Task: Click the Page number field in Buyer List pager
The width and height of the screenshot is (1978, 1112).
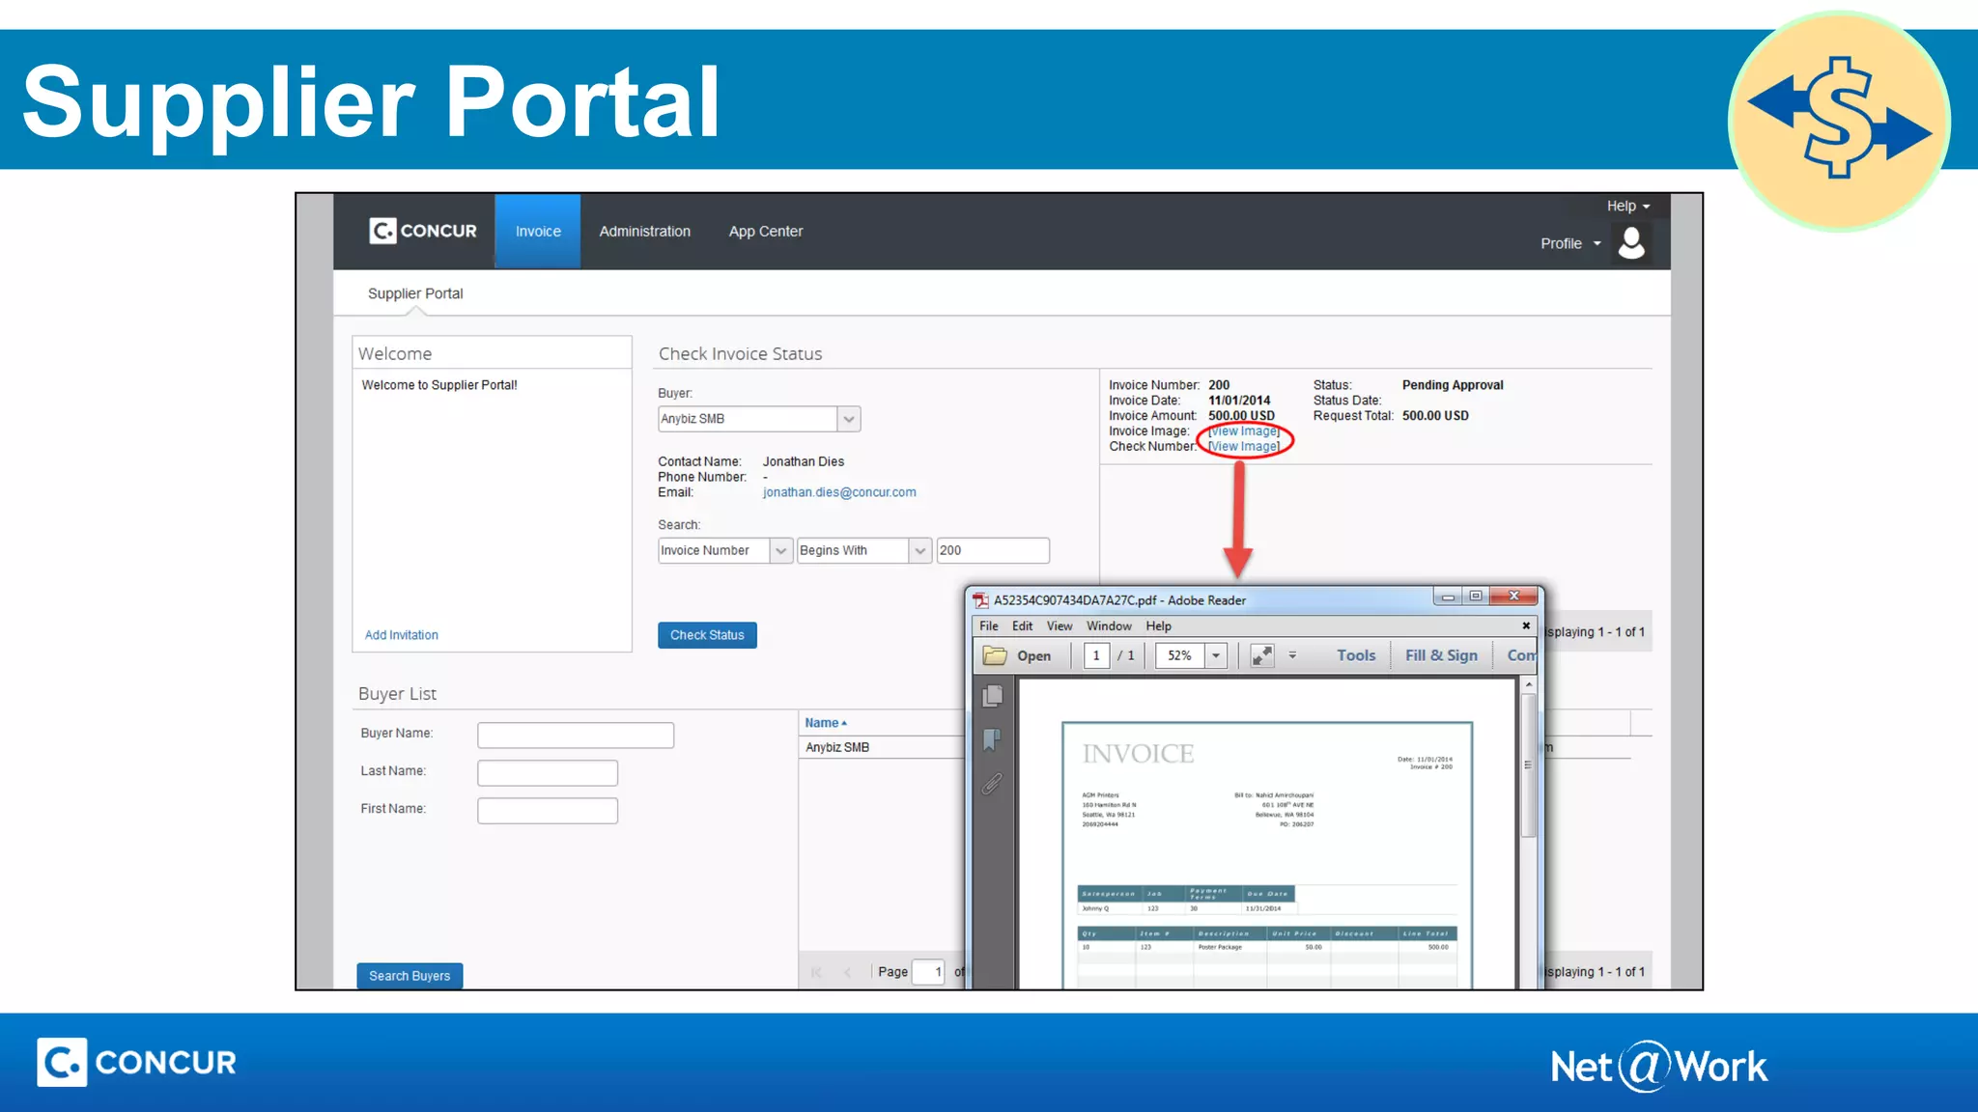Action: pyautogui.click(x=928, y=972)
